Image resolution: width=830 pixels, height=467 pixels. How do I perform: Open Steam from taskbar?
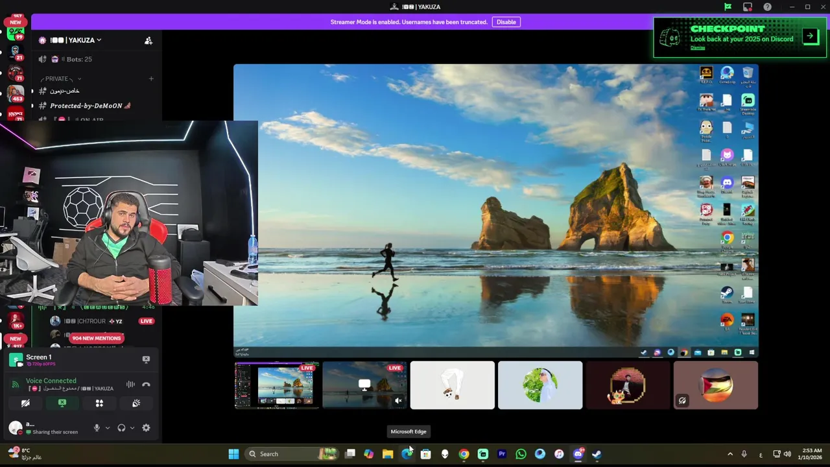[x=597, y=454]
